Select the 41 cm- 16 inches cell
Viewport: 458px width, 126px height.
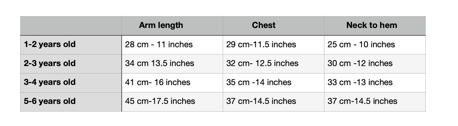click(158, 82)
